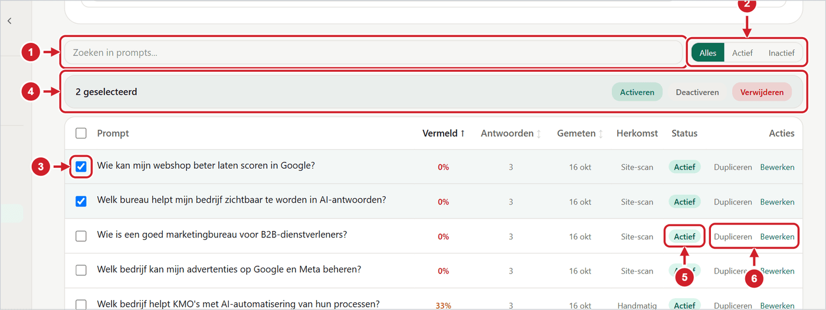Click the '33%' Vermeld value

coord(444,305)
